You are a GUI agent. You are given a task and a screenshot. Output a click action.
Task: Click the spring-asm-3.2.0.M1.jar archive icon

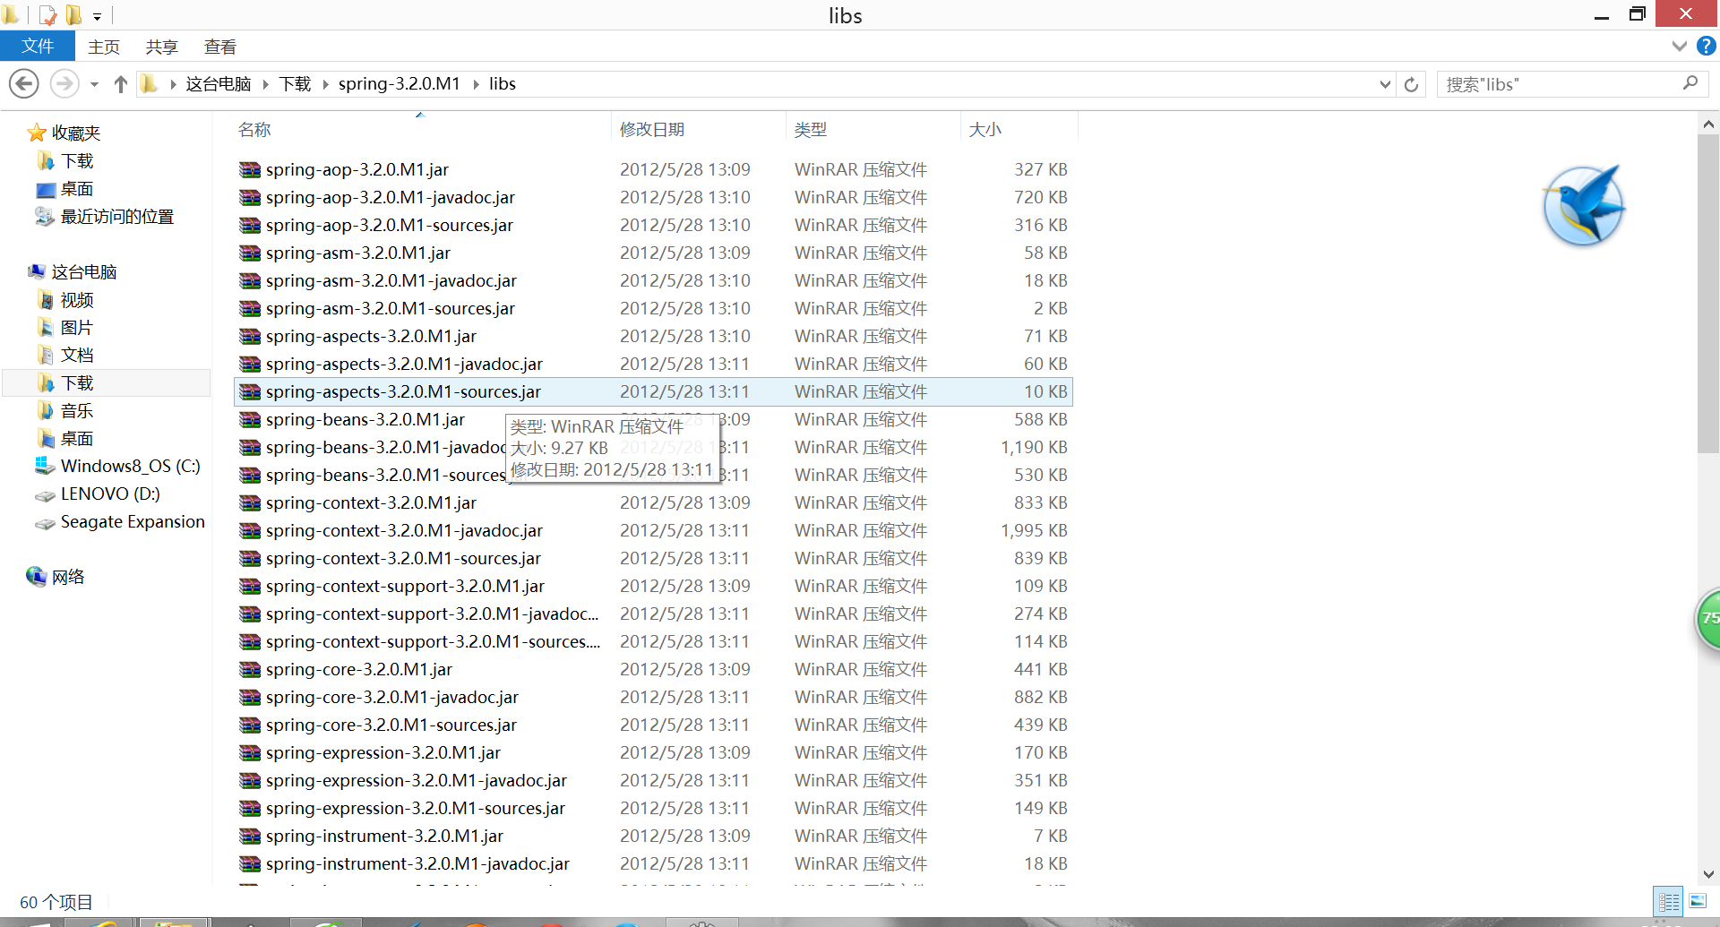point(250,253)
